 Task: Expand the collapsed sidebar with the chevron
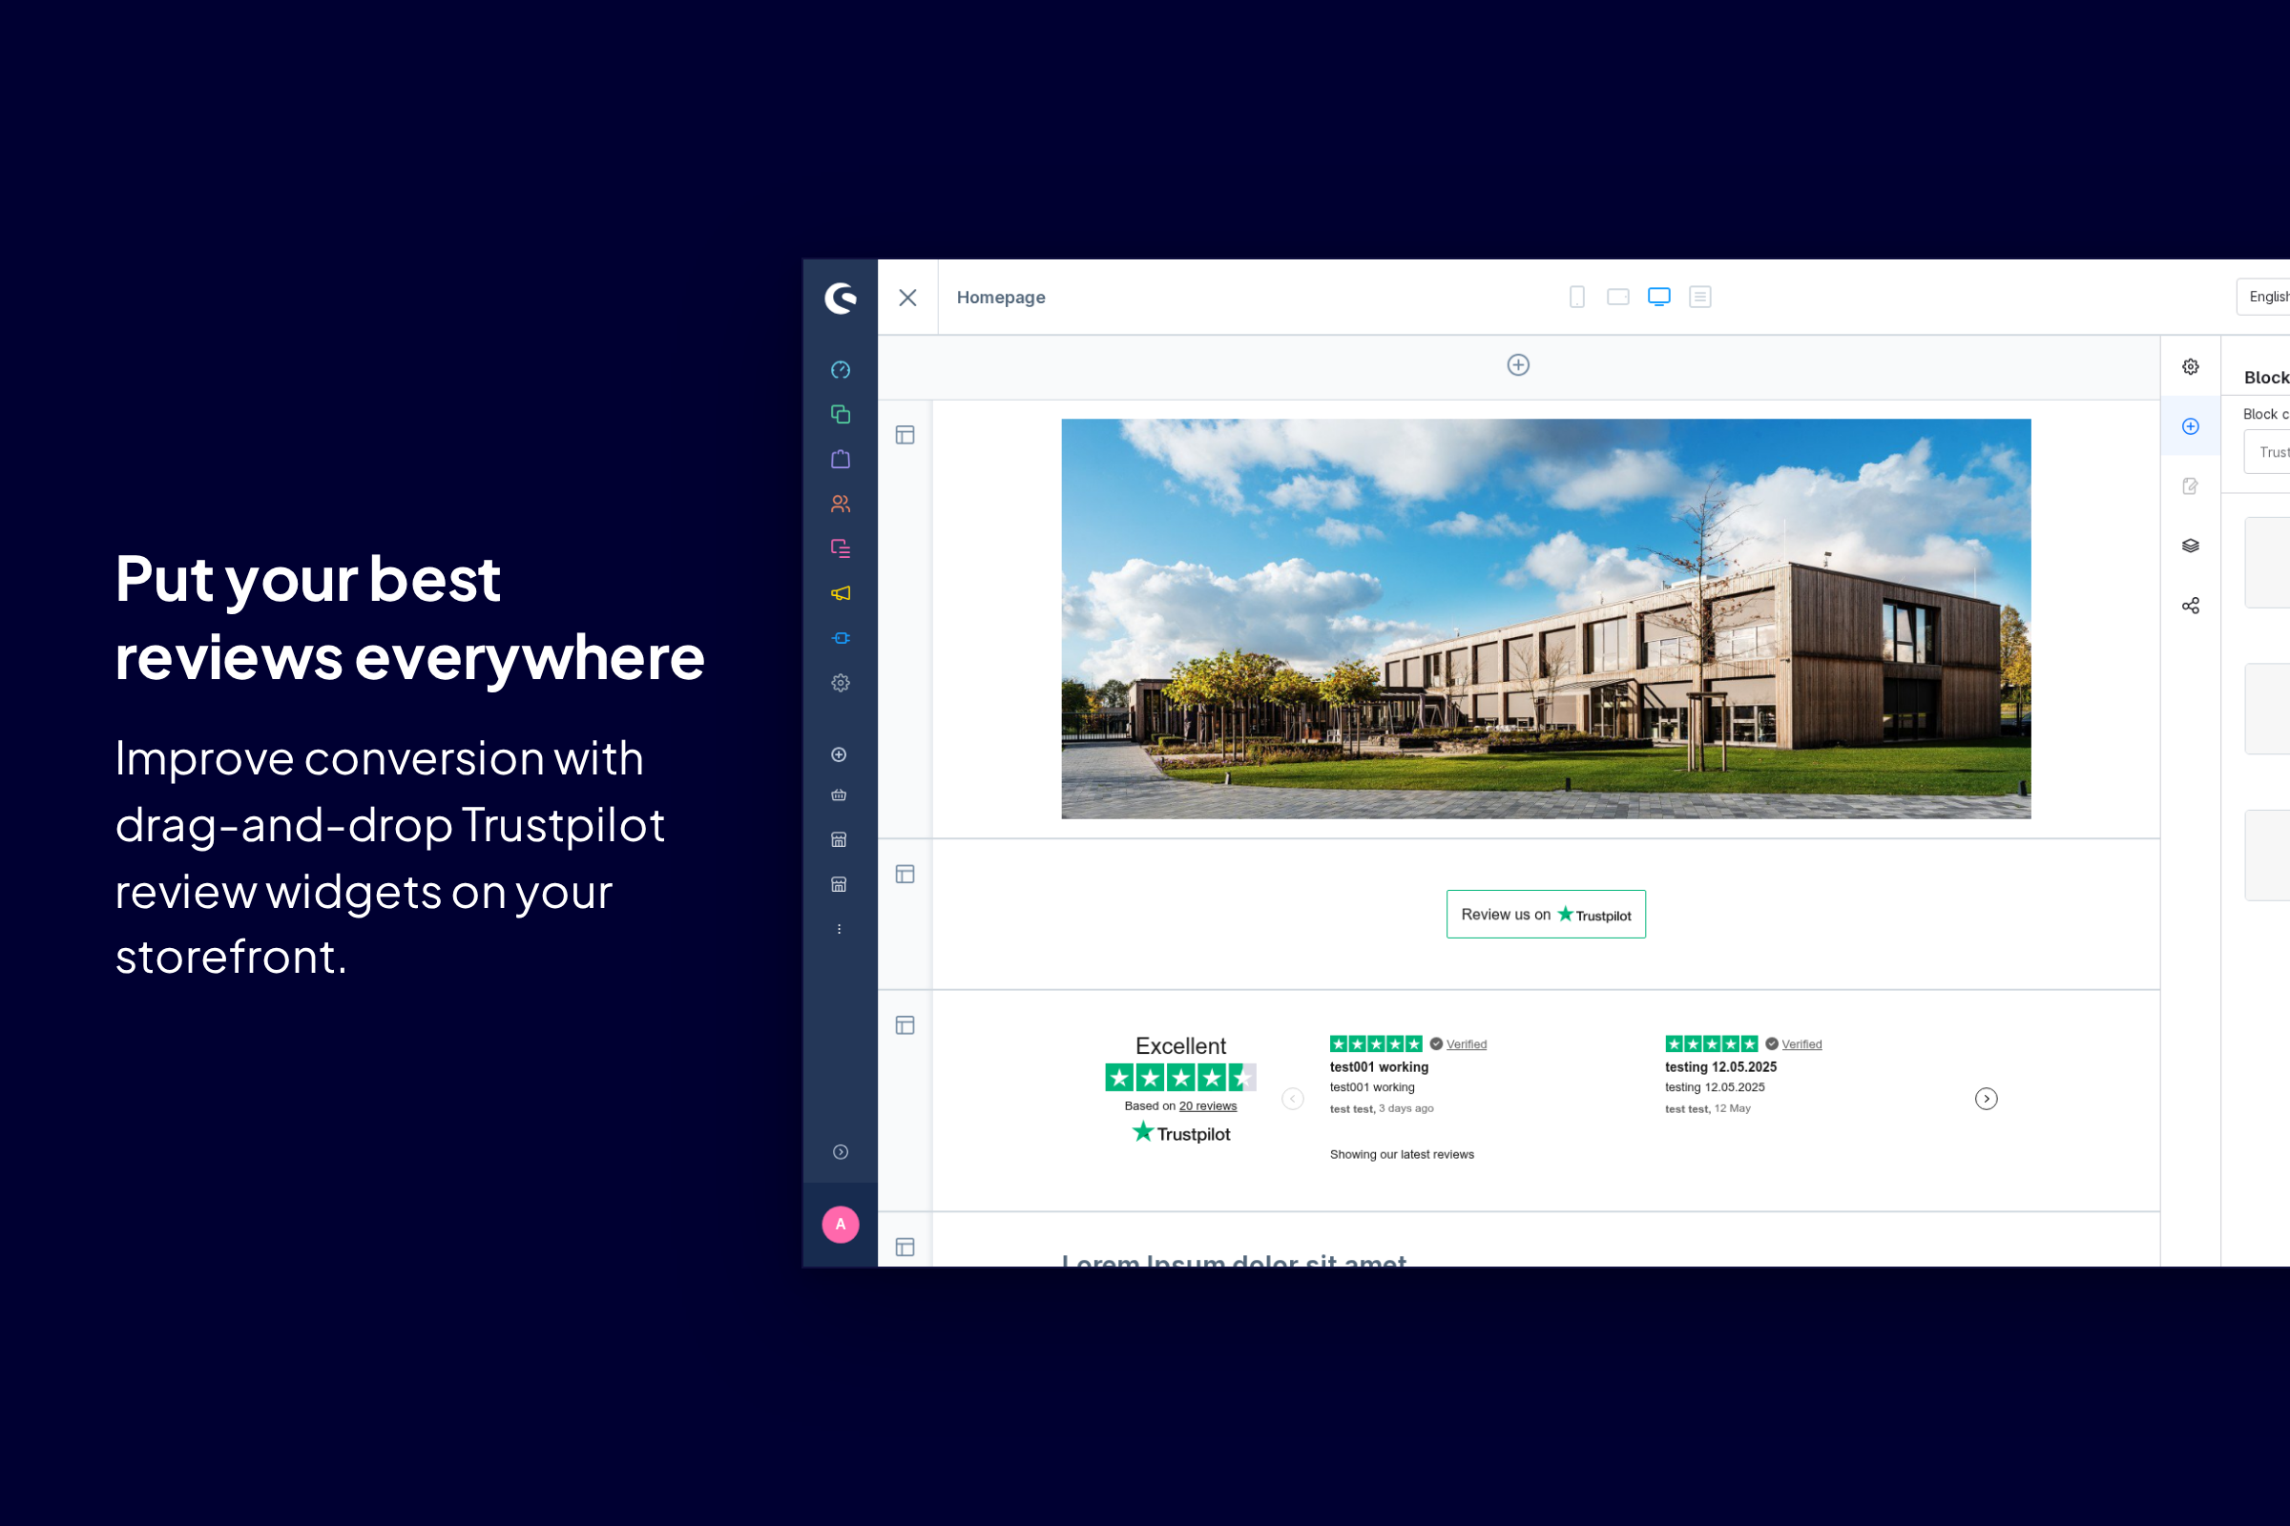click(x=840, y=1151)
